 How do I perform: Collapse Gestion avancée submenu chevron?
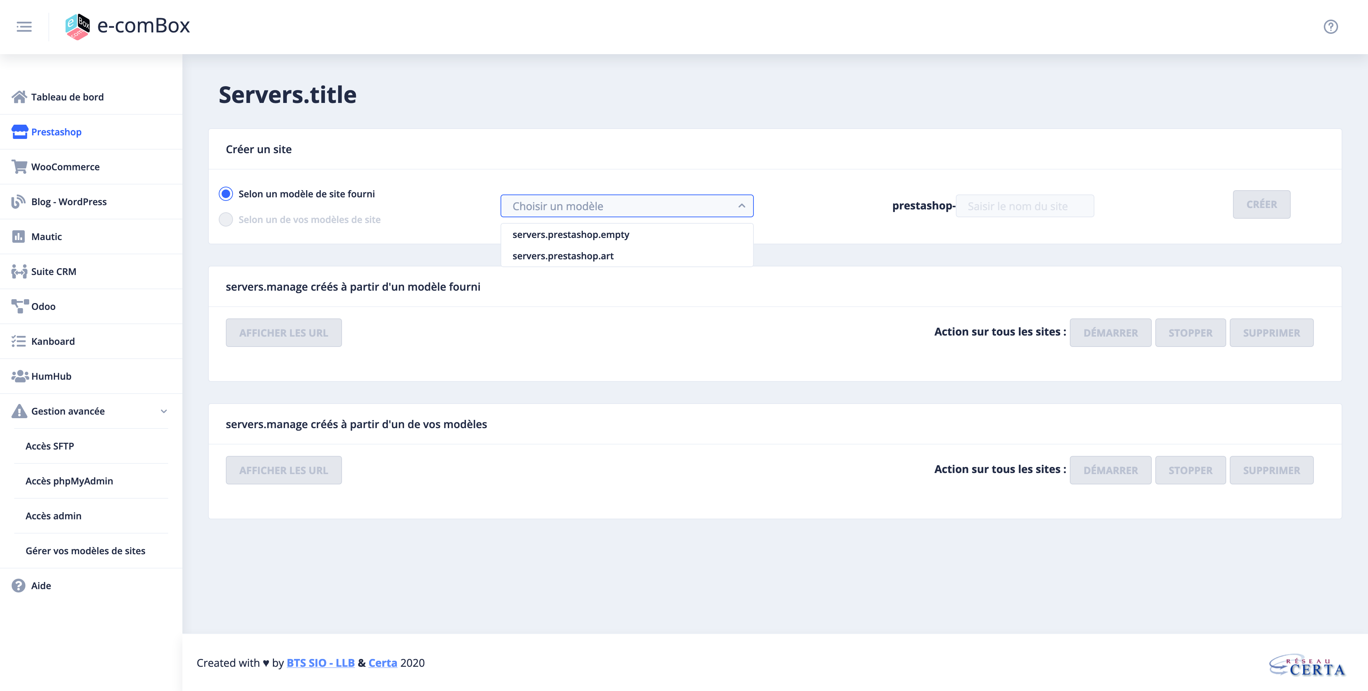coord(164,411)
